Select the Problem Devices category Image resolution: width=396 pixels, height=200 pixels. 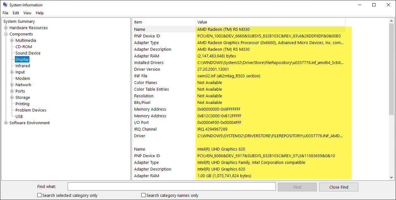click(x=31, y=110)
